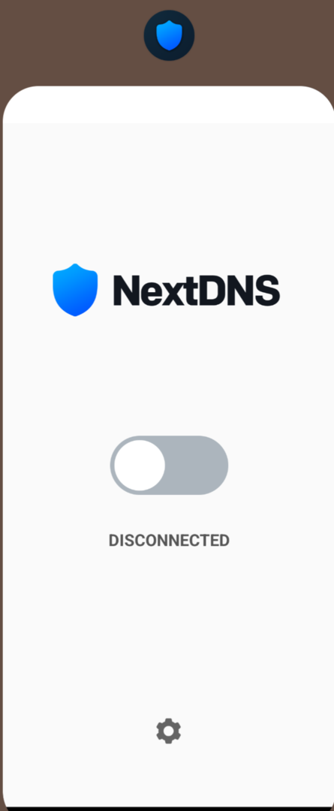The height and width of the screenshot is (811, 334).
Task: Click the blue shield logo beside NextDNS
Action: pos(75,290)
